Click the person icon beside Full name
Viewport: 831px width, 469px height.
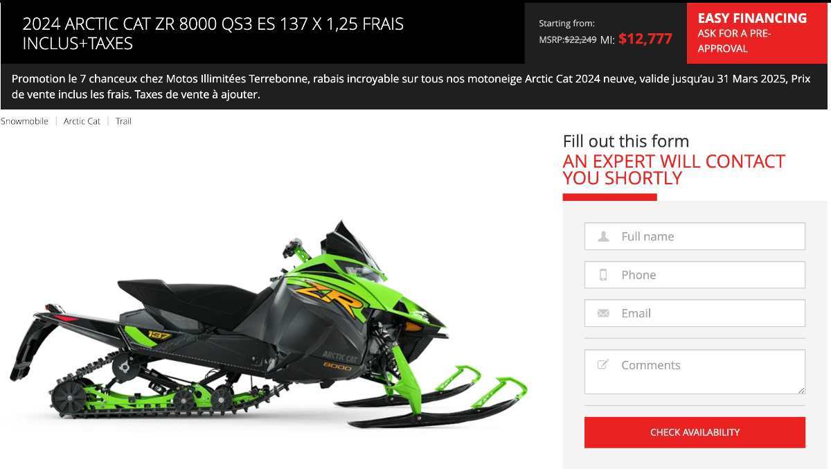603,236
